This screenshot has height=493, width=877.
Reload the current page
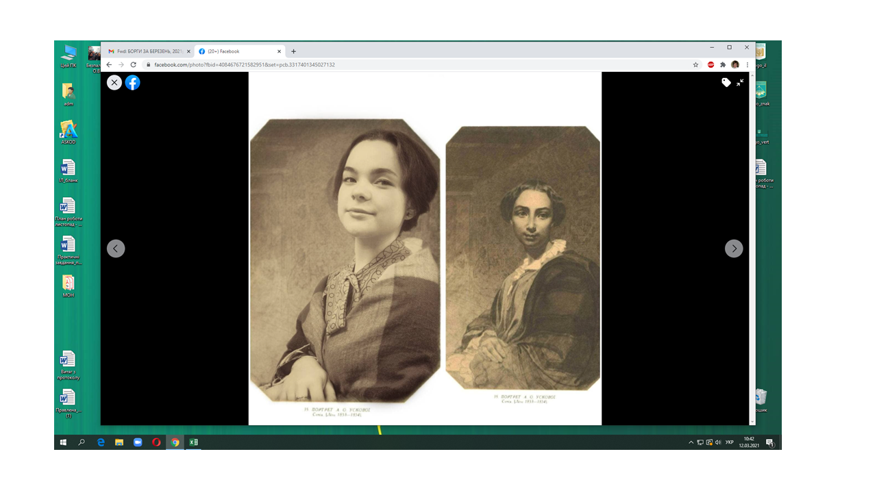pyautogui.click(x=134, y=64)
